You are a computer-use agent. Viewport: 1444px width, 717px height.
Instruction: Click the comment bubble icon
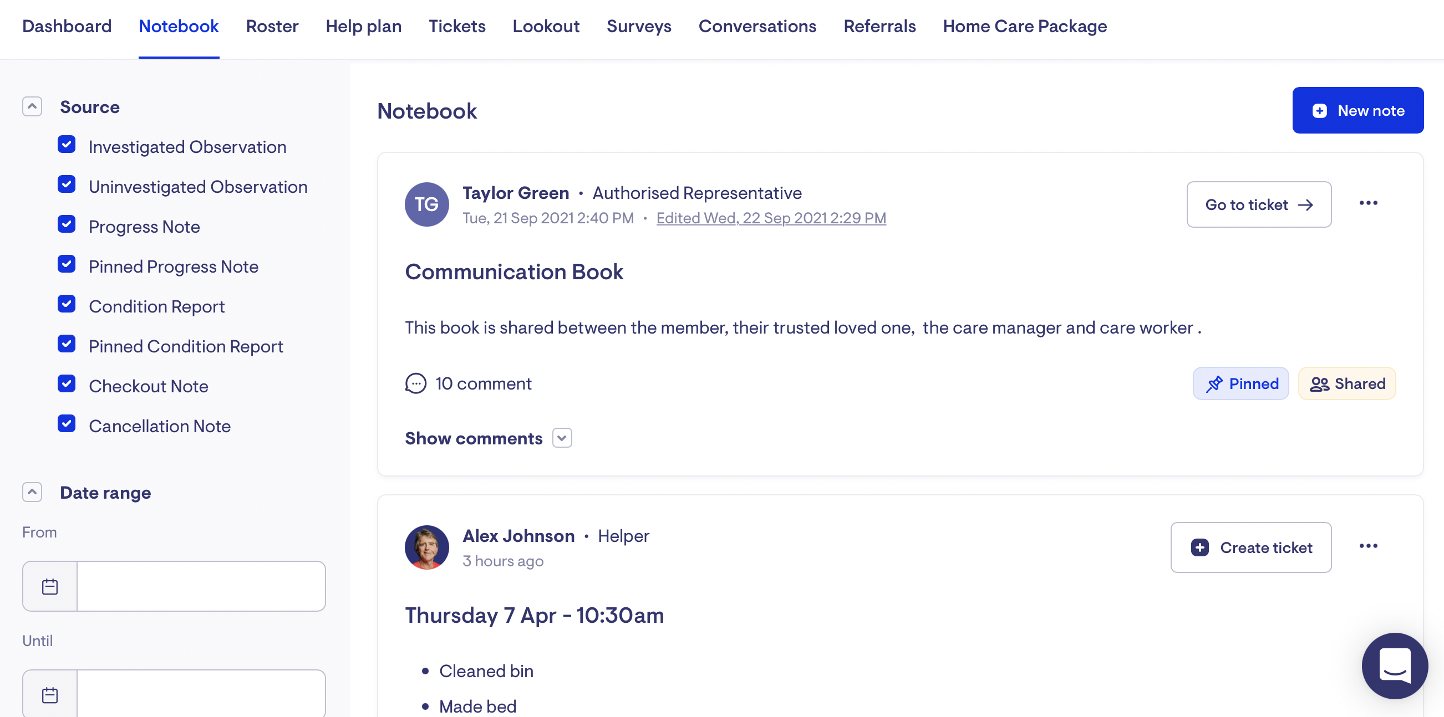point(415,383)
